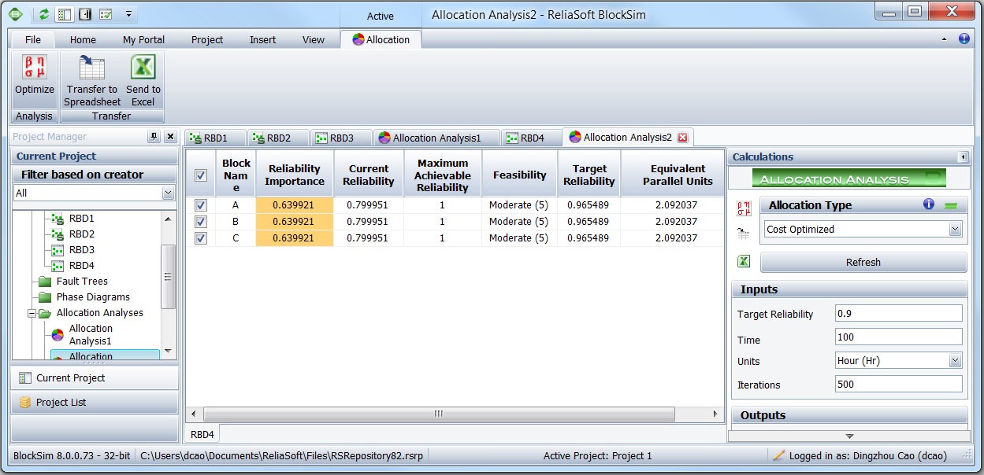Viewport: 984px width, 475px height.
Task: Click the green refresh arrows in quick access toolbar
Action: (x=44, y=14)
